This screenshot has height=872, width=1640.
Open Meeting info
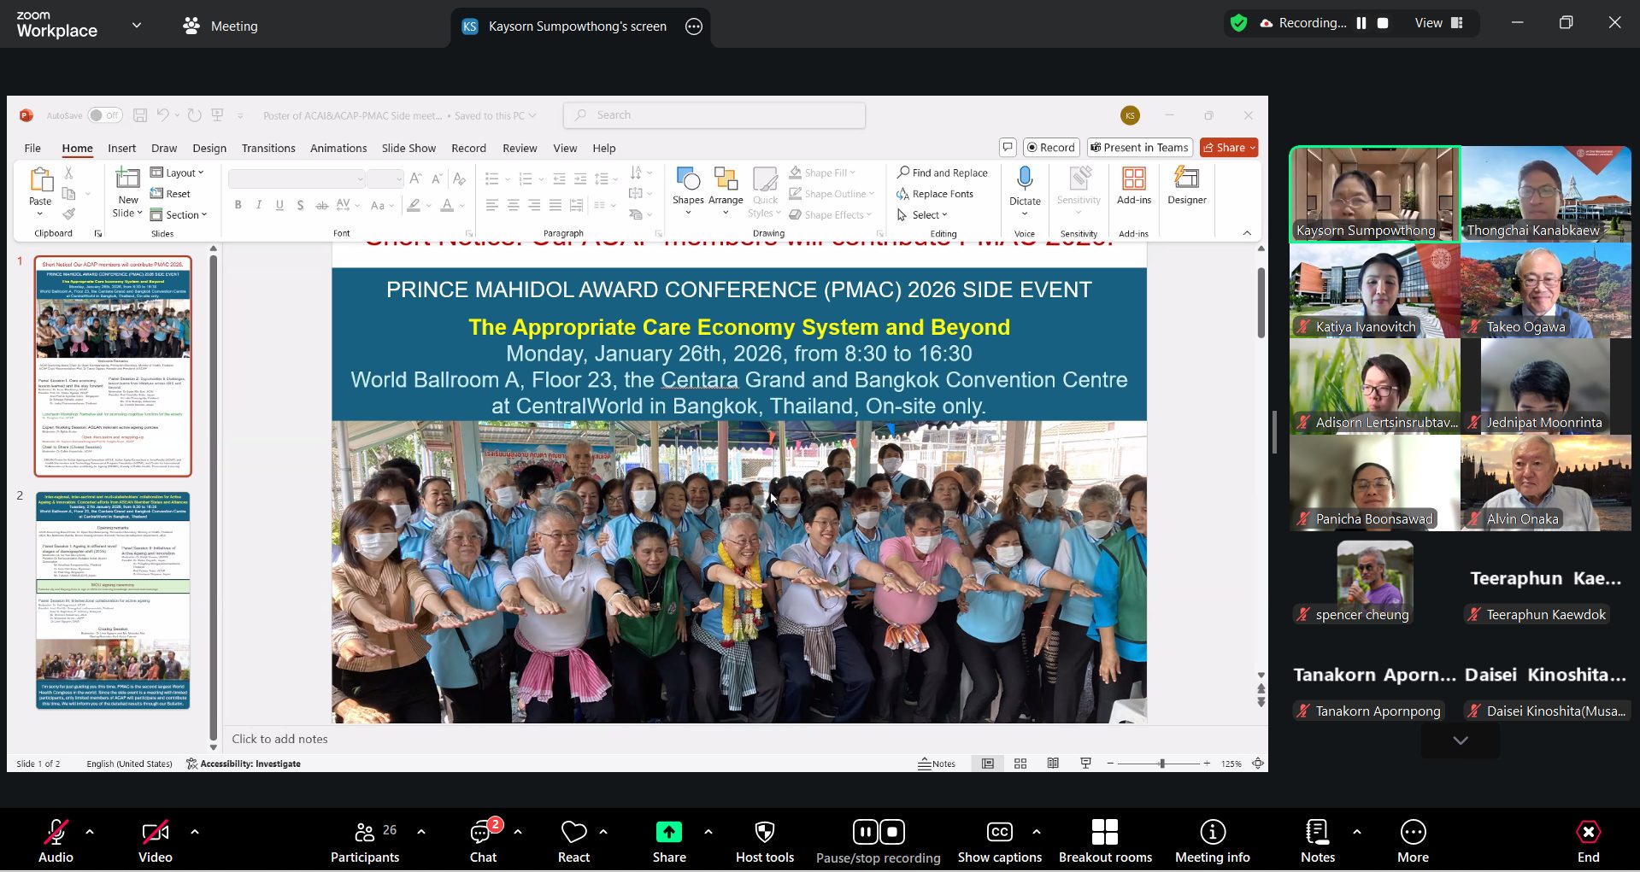pyautogui.click(x=1212, y=841)
